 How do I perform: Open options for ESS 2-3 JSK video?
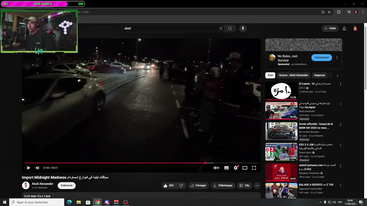tap(341, 145)
